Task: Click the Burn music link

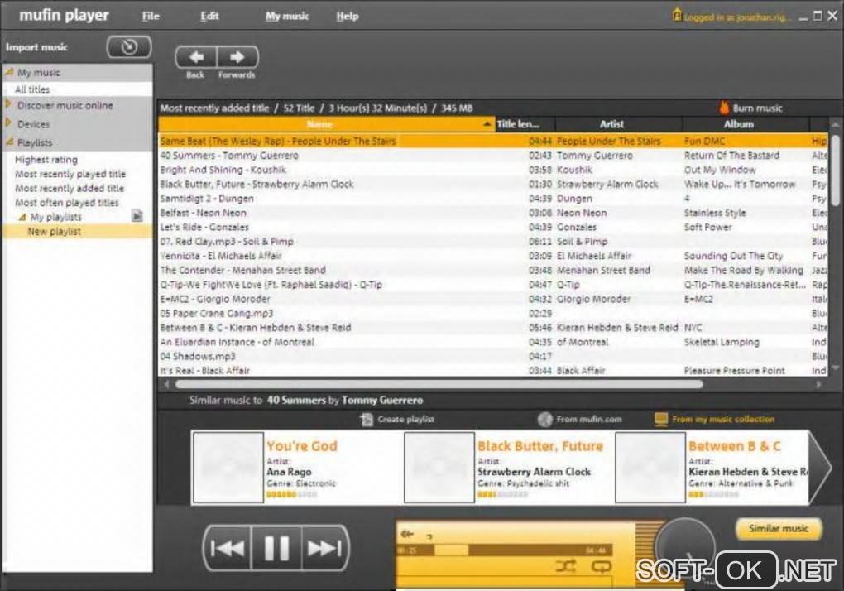Action: (757, 108)
